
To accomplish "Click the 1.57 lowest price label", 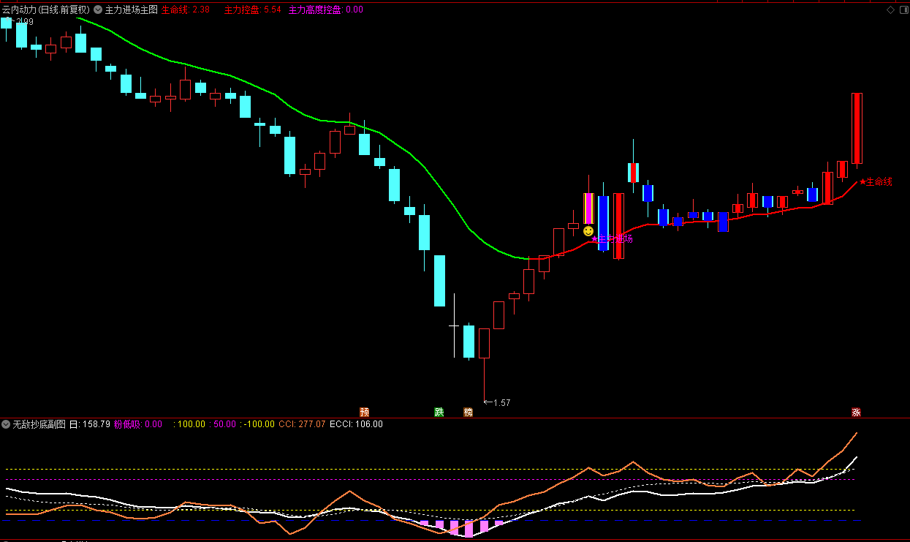I will (x=501, y=402).
